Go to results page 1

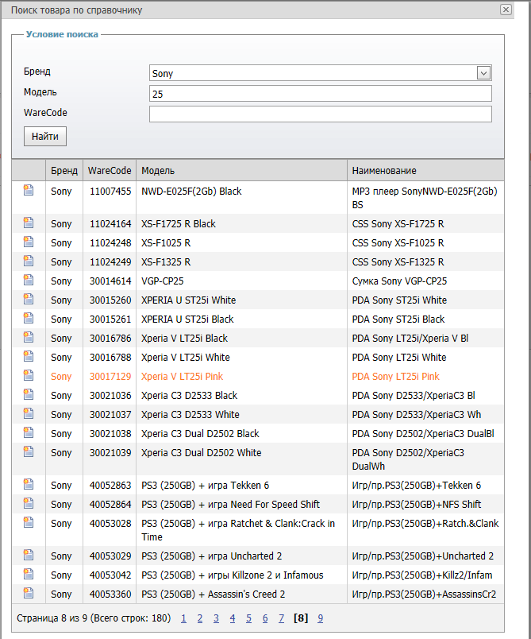(x=183, y=618)
